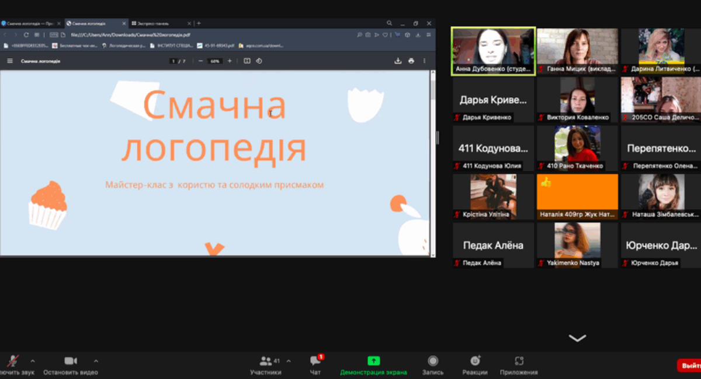Expand audio options arrow next to microphone
This screenshot has width=701, height=379.
(x=33, y=360)
